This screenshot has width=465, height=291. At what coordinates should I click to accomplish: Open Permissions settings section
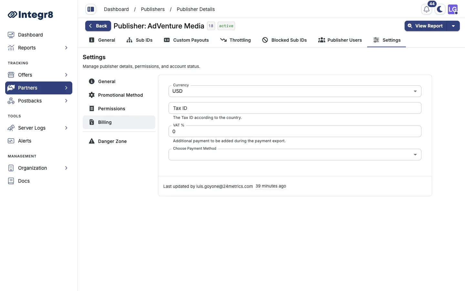pyautogui.click(x=119, y=109)
